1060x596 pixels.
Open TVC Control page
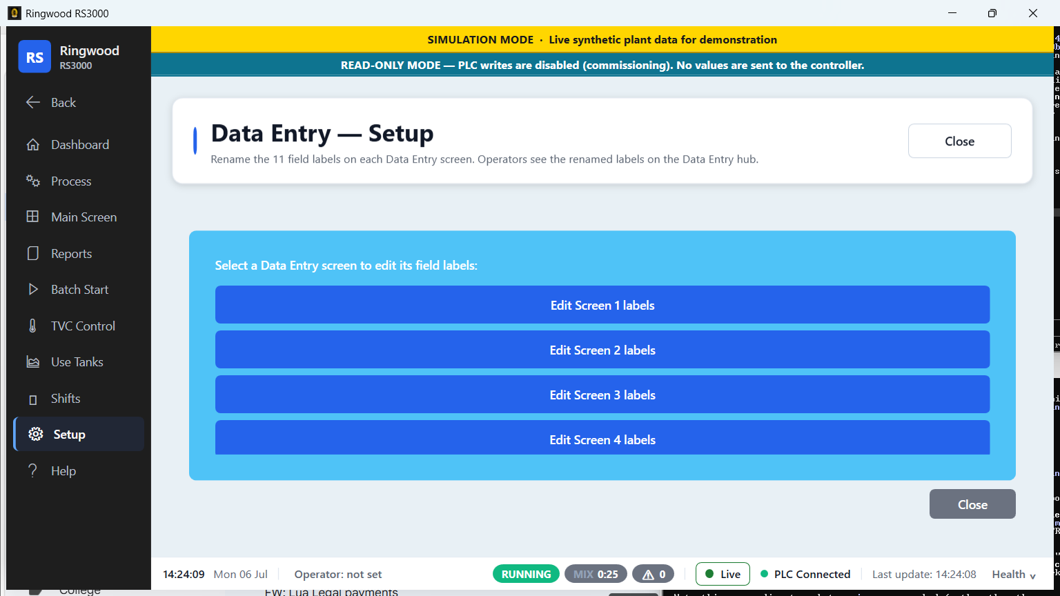(79, 326)
